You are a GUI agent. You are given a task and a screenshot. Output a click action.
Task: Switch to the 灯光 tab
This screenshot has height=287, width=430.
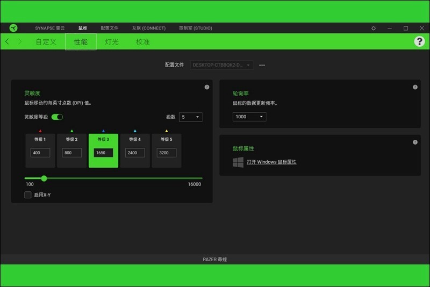click(112, 42)
